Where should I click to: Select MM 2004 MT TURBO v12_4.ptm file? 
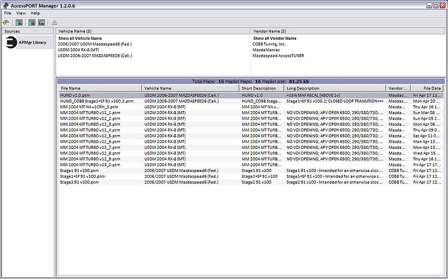[x=90, y=130]
